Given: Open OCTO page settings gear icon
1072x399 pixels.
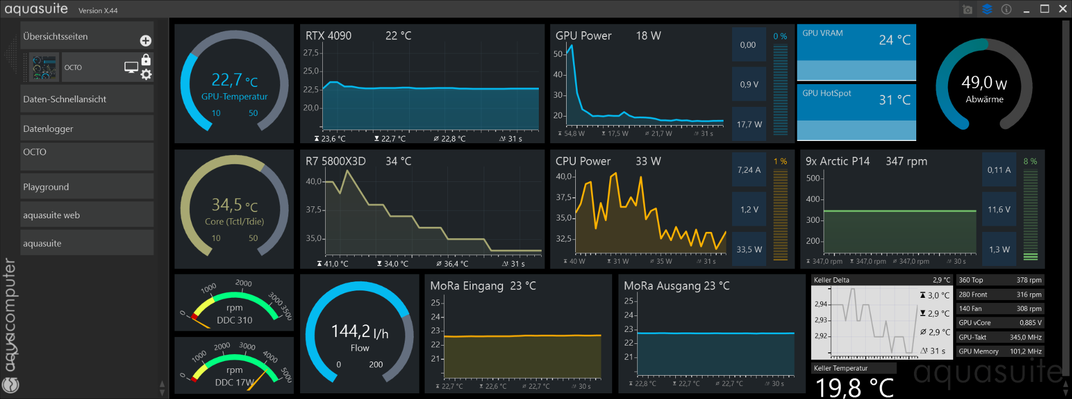Looking at the screenshot, I should tap(146, 74).
